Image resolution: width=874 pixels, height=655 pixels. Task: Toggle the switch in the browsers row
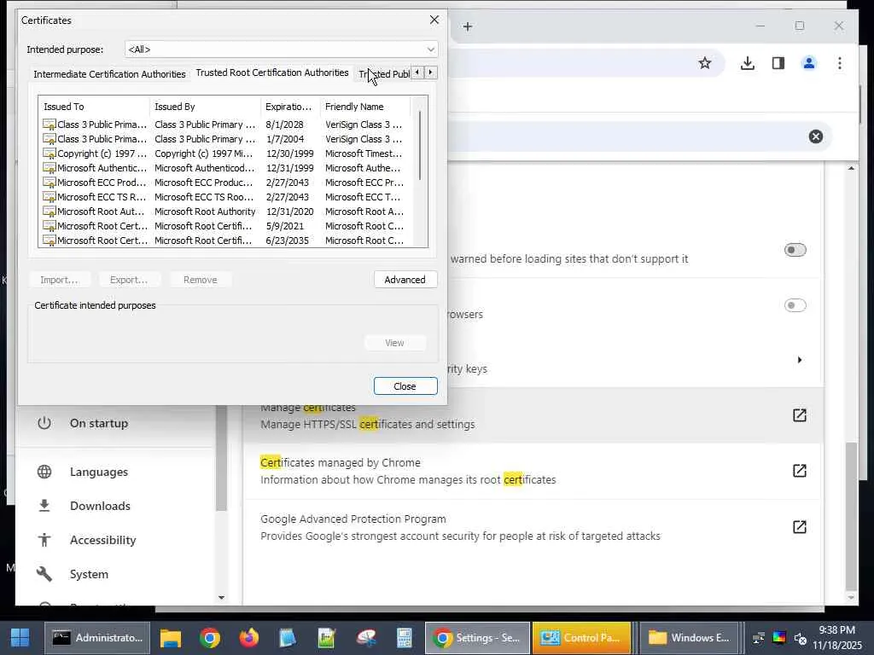pos(795,305)
